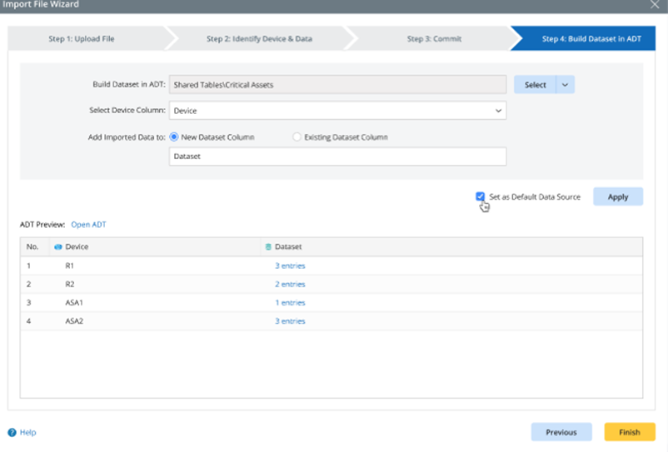
Task: View the 3 entries link for R1
Action: (290, 266)
